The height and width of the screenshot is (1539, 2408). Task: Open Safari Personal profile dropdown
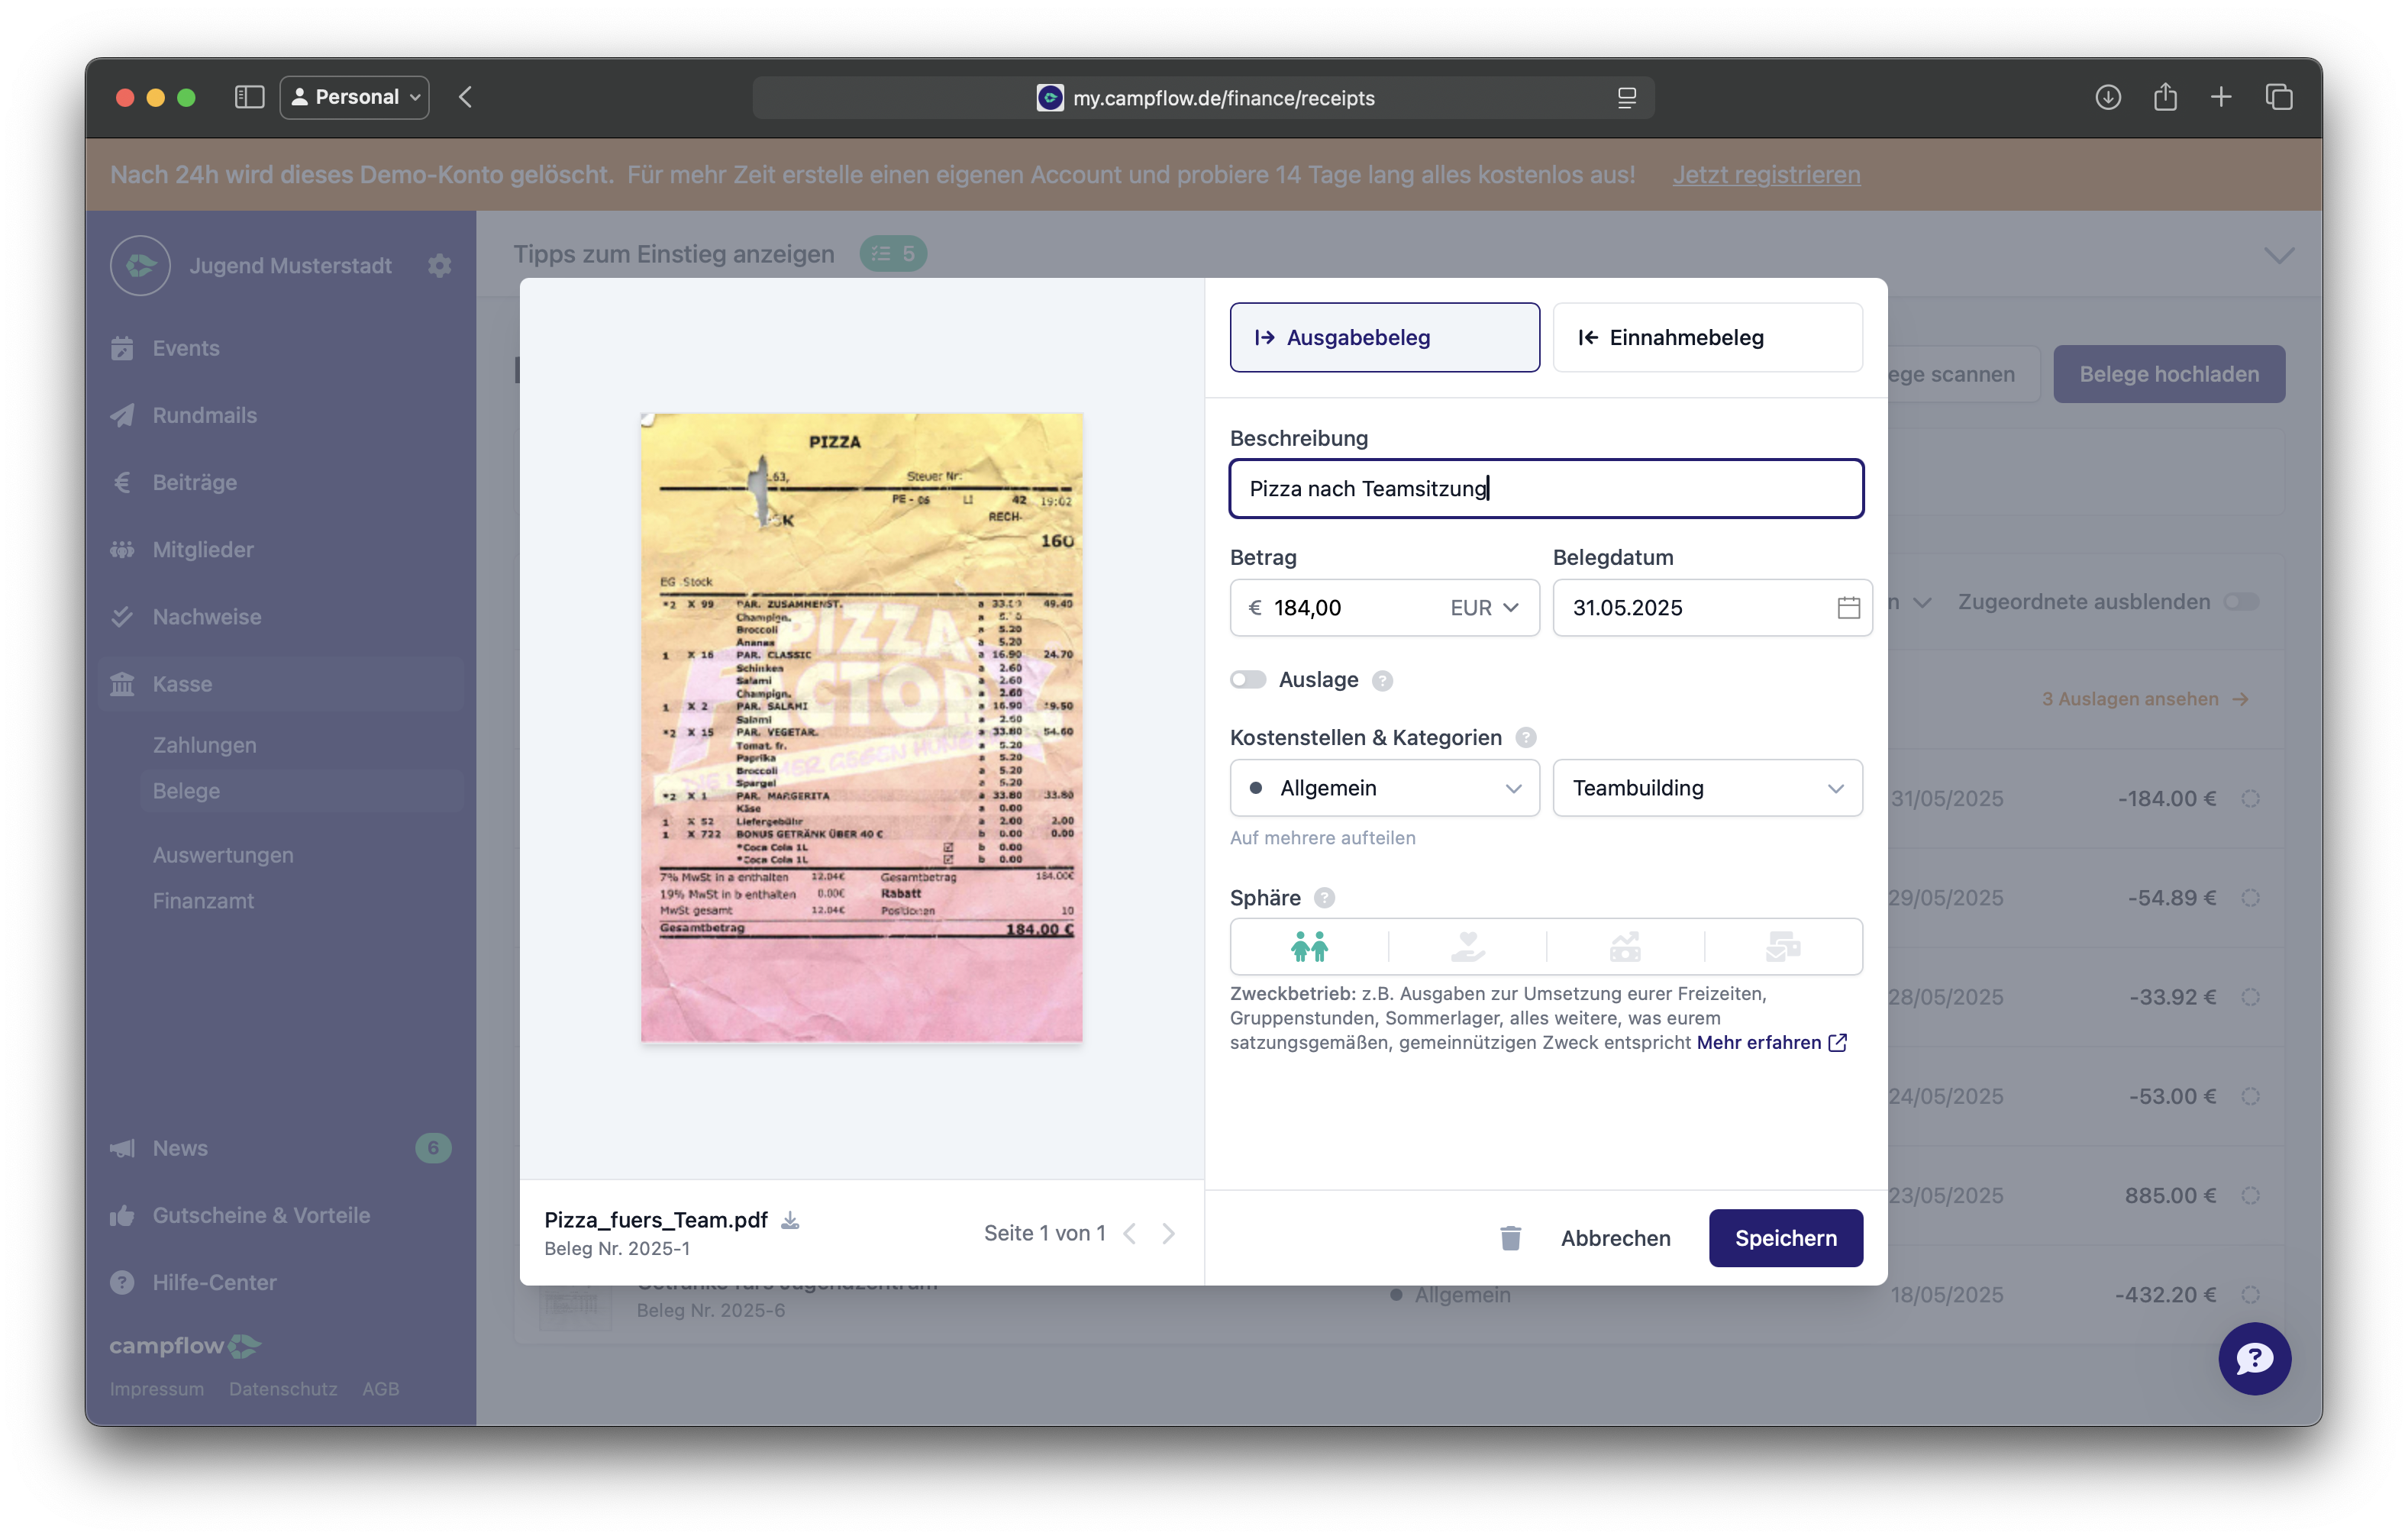pyautogui.click(x=355, y=97)
